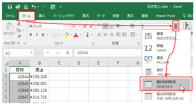Image resolution: width=196 pixels, height=105 pixels.
Task: Click the Increase Indent icon
Action: [124, 35]
